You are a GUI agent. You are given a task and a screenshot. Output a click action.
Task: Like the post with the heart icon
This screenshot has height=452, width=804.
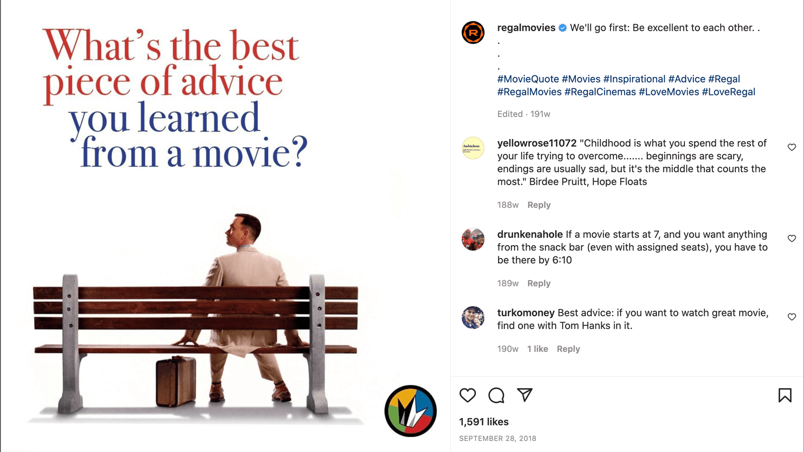pyautogui.click(x=467, y=395)
